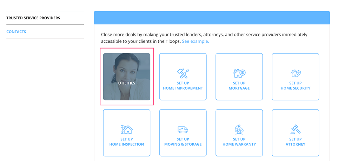Click the Set Up Mortgage label
This screenshot has width=351, height=161.
point(239,85)
